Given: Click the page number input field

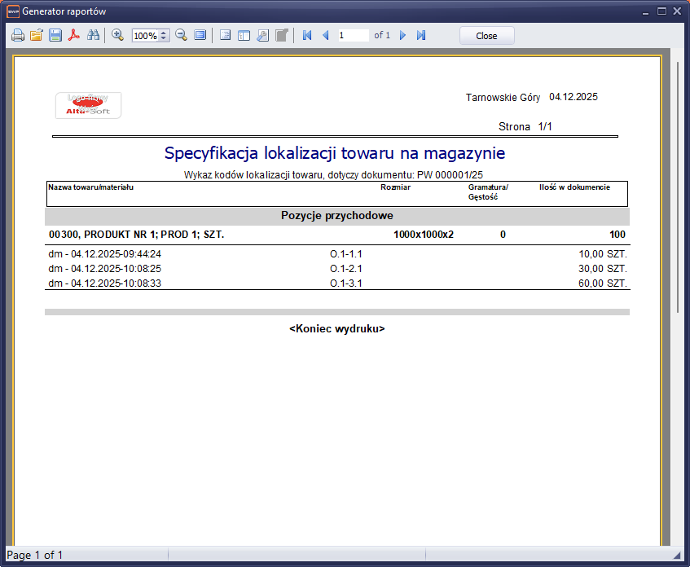Looking at the screenshot, I should (x=353, y=36).
